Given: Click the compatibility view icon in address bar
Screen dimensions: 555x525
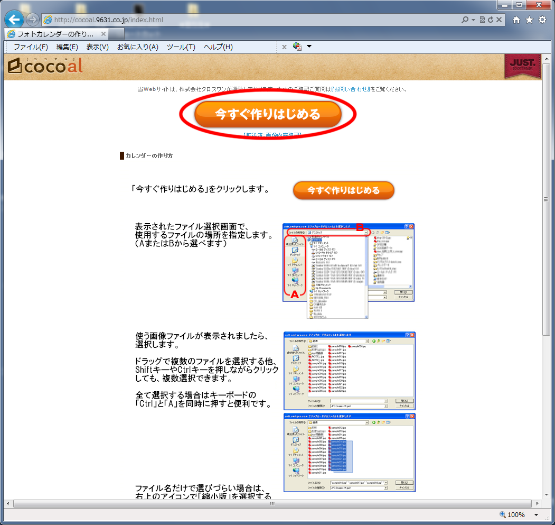Looking at the screenshot, I should click(x=482, y=20).
